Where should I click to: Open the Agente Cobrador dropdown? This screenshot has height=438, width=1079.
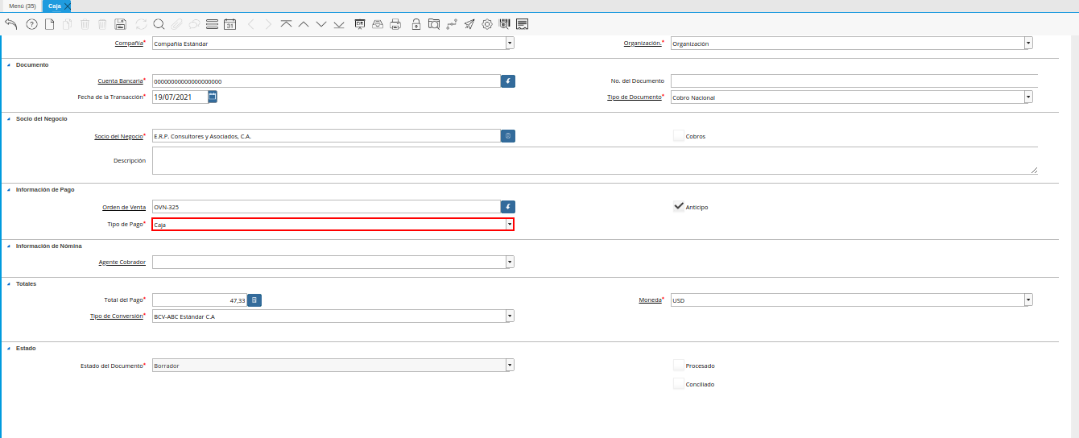tap(510, 262)
